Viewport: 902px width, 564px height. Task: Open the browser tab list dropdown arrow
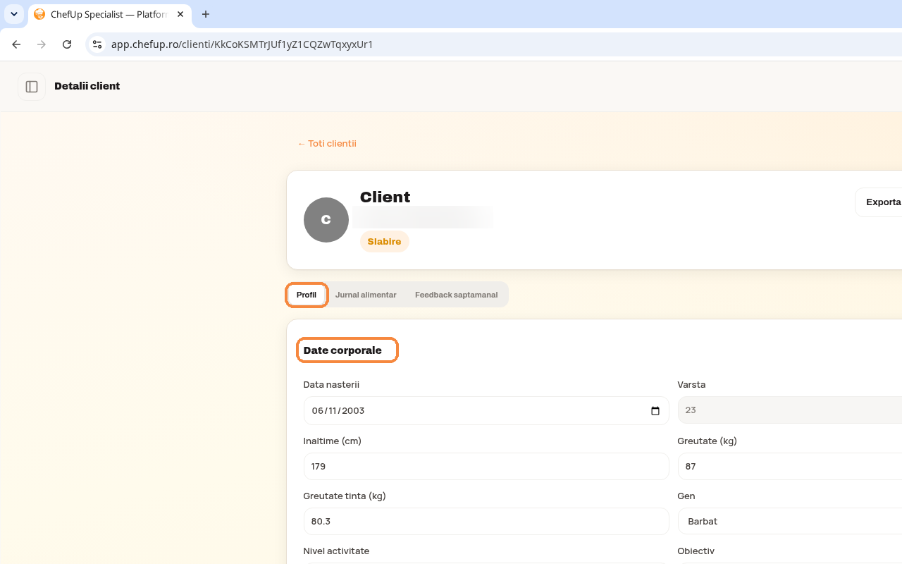pos(14,14)
